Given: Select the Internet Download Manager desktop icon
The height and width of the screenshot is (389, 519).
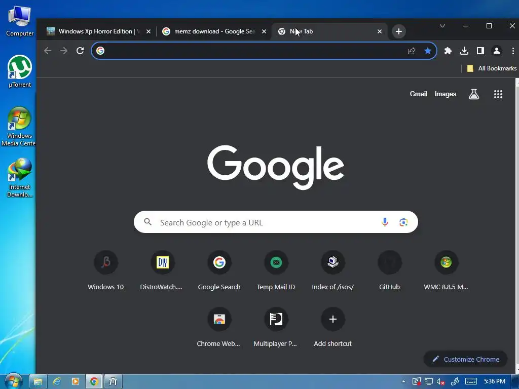Looking at the screenshot, I should 20,178.
